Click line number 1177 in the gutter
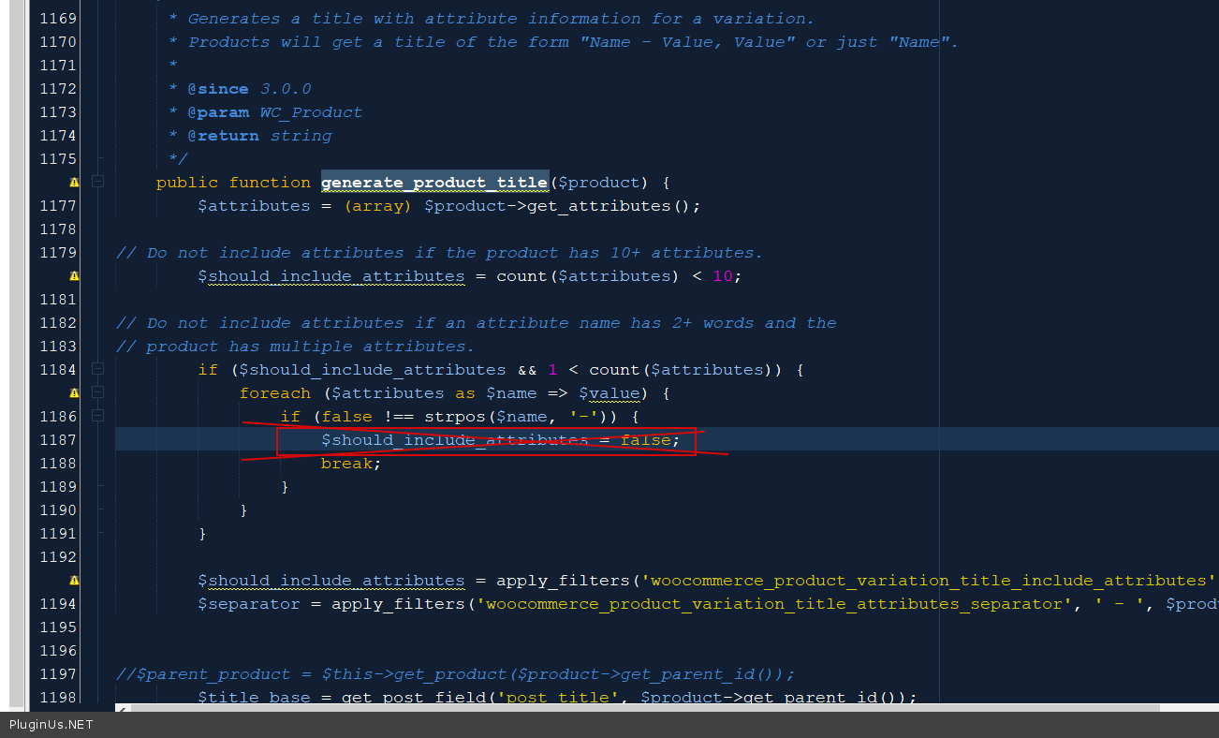 pos(57,206)
